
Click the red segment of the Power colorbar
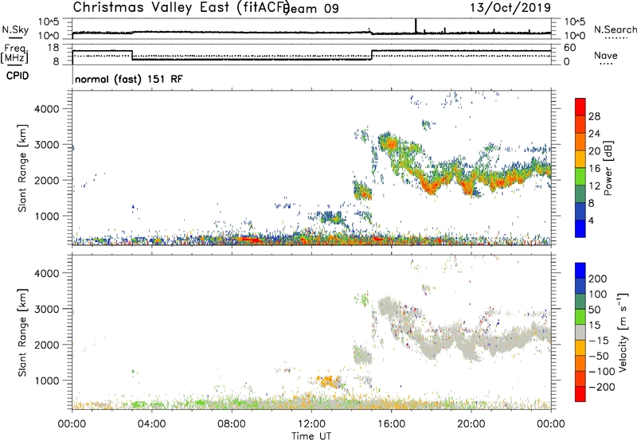click(x=580, y=107)
